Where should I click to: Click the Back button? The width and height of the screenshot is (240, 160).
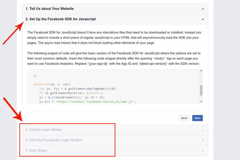(x=184, y=118)
